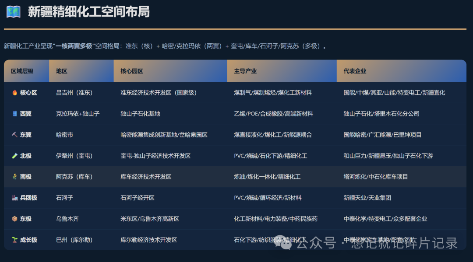Viewport: 473px width, 262px height.
Task: Click the 东极 level label
Action: (x=26, y=219)
